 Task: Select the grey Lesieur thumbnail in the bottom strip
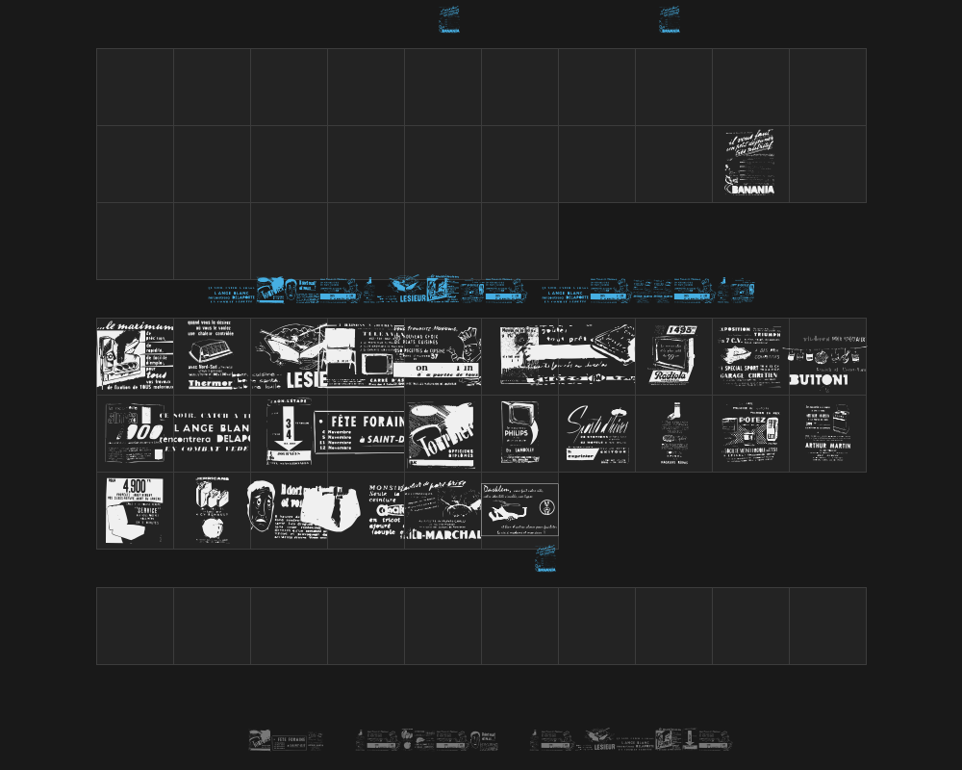[599, 739]
